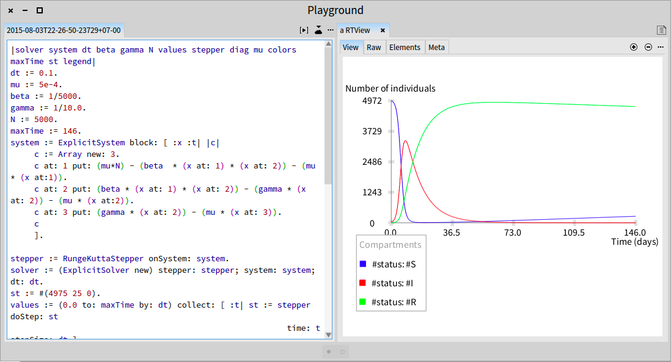Select the second page dot indicator
Image resolution: width=671 pixels, height=362 pixels.
click(x=342, y=352)
